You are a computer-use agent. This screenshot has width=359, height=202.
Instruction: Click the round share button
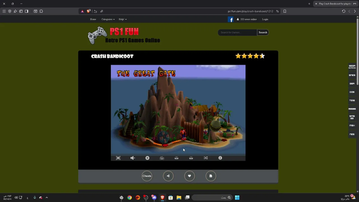(168, 176)
